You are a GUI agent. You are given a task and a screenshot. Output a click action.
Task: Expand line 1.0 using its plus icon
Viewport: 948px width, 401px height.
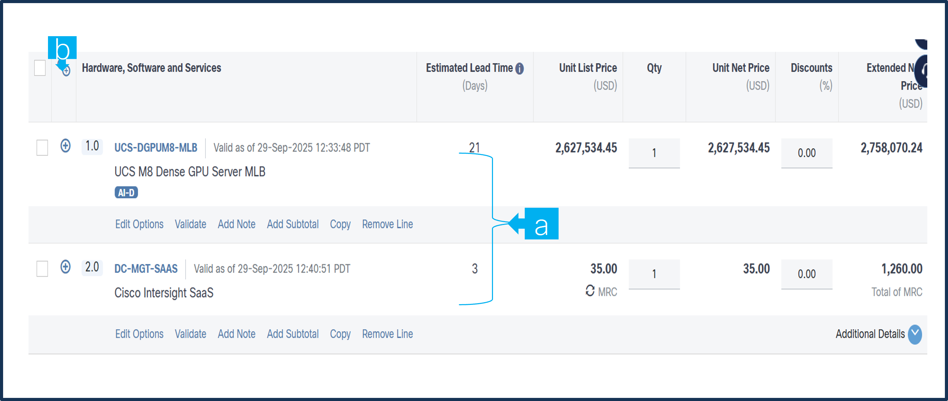[66, 146]
